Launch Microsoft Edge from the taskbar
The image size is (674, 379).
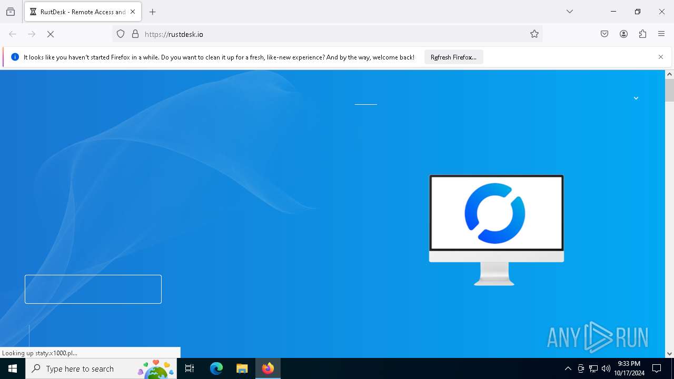tap(216, 368)
